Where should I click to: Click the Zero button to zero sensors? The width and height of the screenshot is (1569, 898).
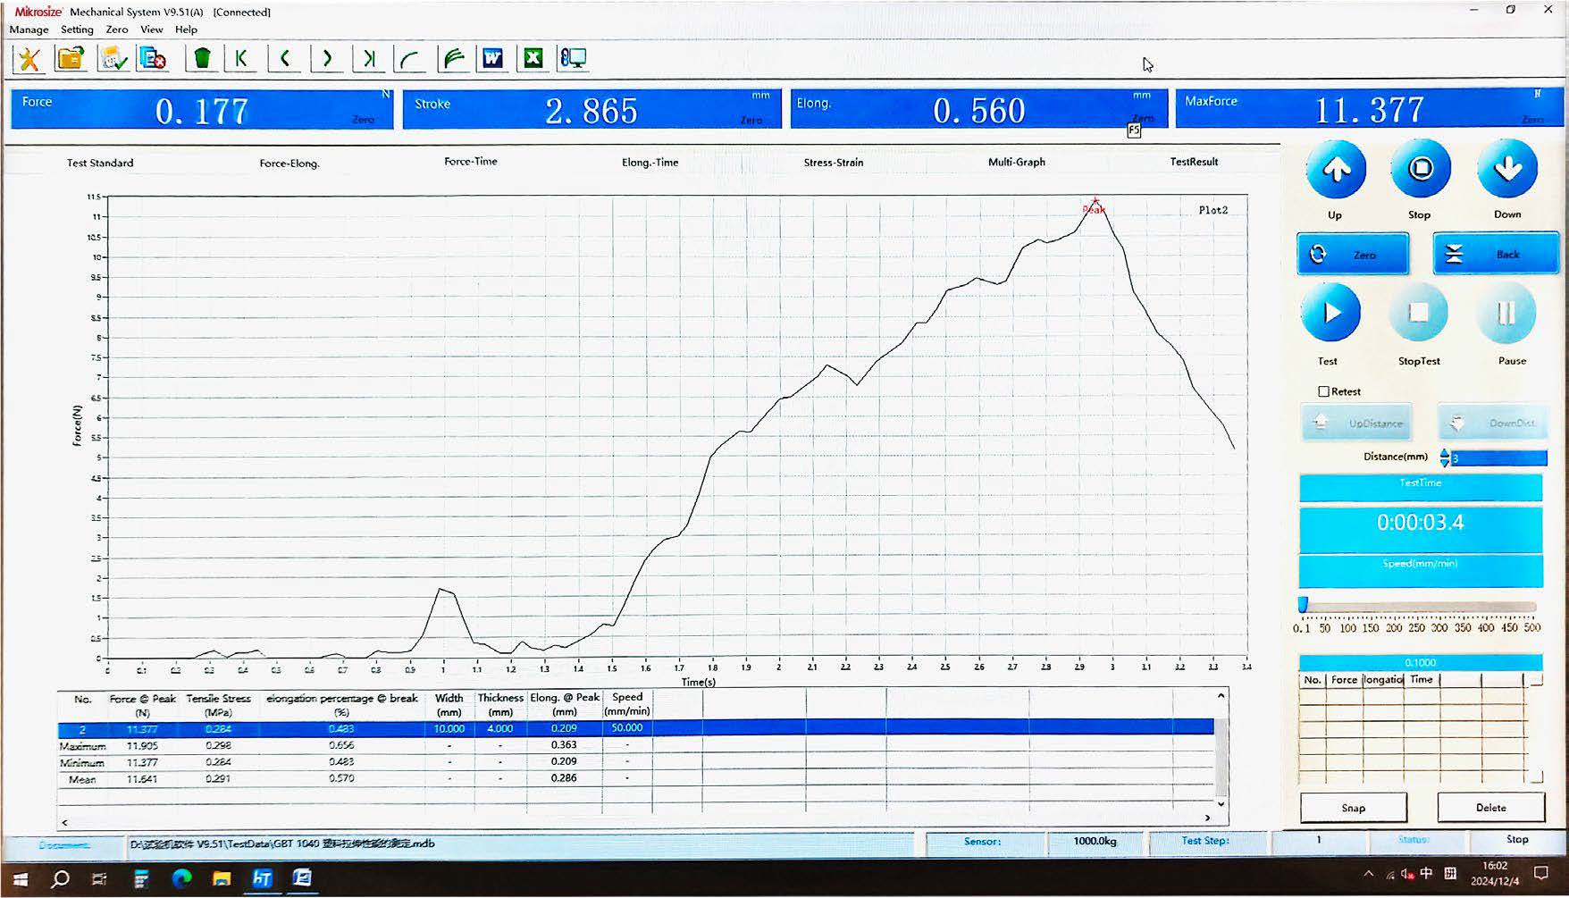coord(1352,254)
